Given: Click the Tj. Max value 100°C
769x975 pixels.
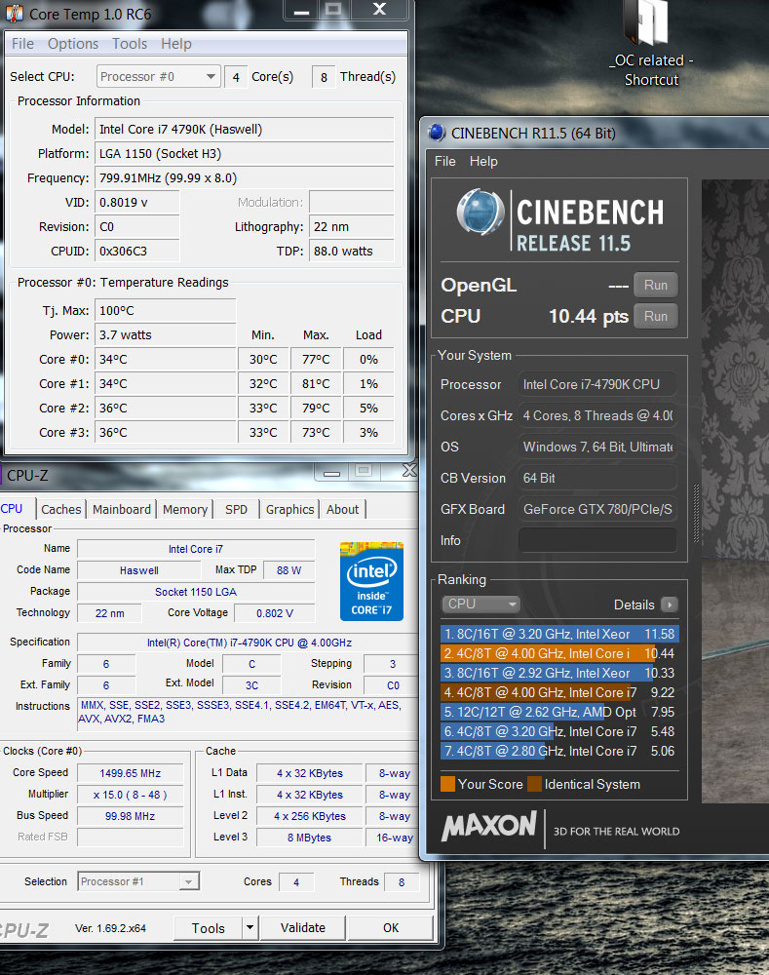Looking at the screenshot, I should pyautogui.click(x=166, y=310).
